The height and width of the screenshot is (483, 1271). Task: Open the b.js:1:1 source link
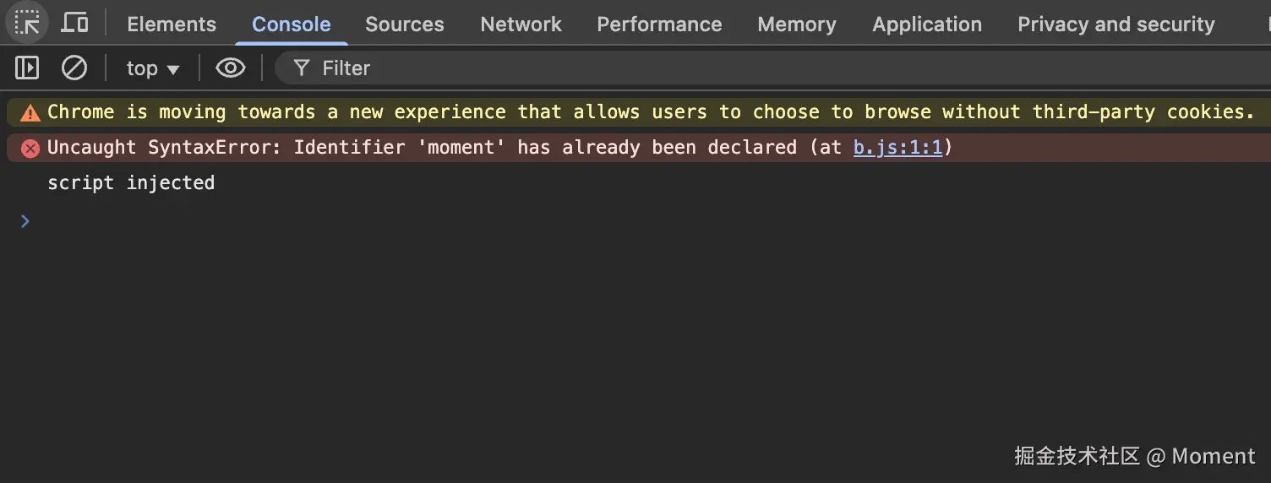coord(897,148)
